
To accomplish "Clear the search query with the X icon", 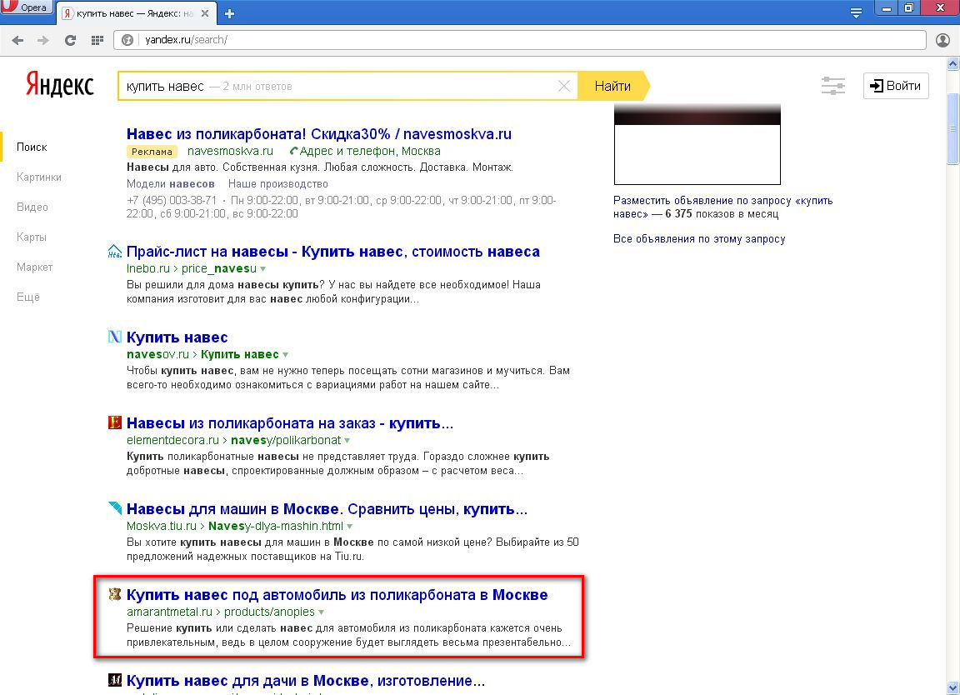I will [x=564, y=86].
